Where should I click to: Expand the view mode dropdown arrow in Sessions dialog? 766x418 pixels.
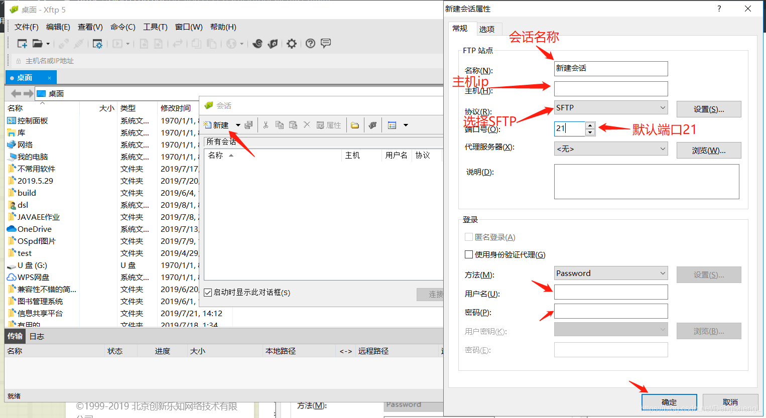click(x=406, y=125)
